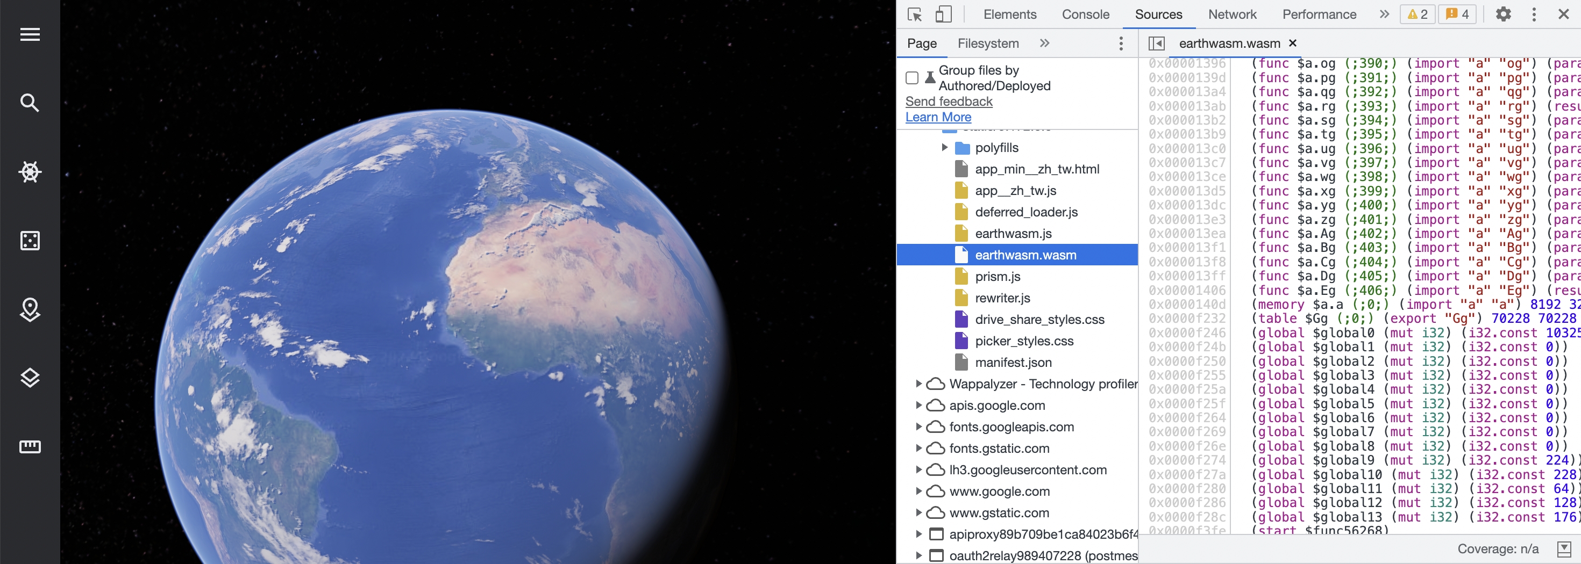
Task: Select the earthwasm.wasm editor tab
Action: [x=1229, y=43]
